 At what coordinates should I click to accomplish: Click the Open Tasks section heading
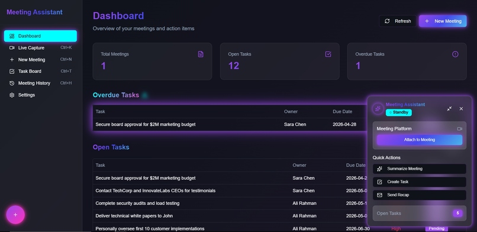coord(111,147)
